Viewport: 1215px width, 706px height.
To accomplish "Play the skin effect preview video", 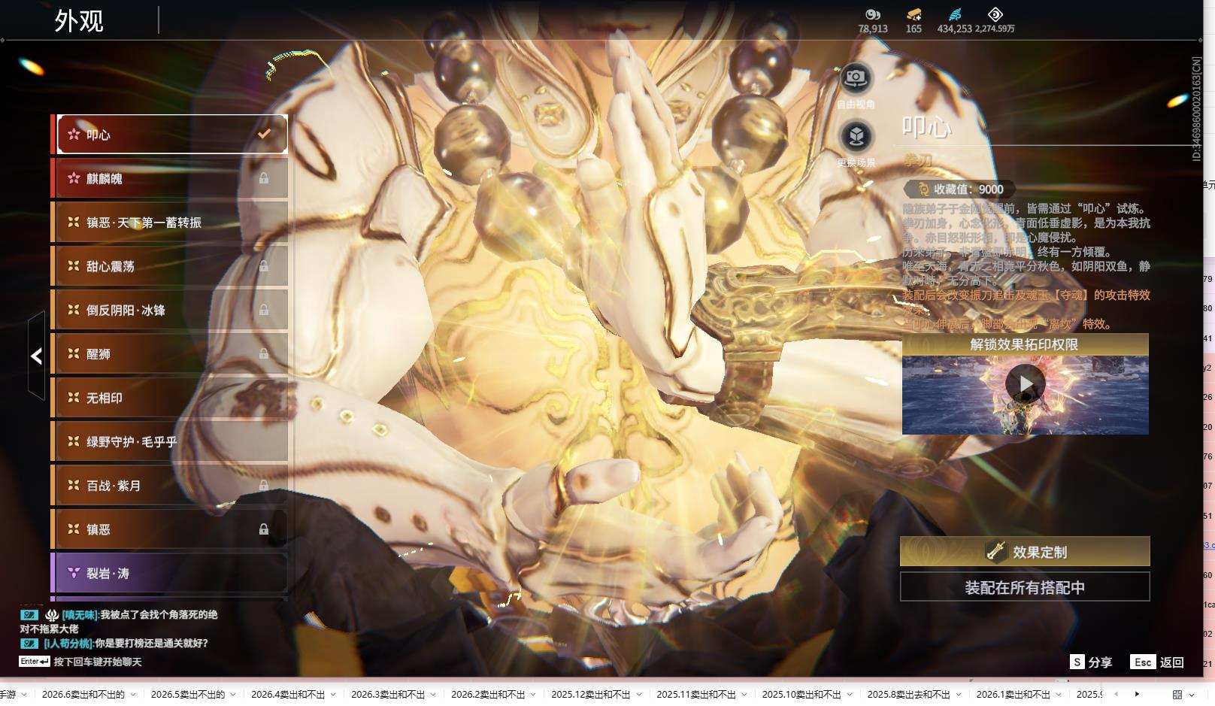I will (1026, 384).
